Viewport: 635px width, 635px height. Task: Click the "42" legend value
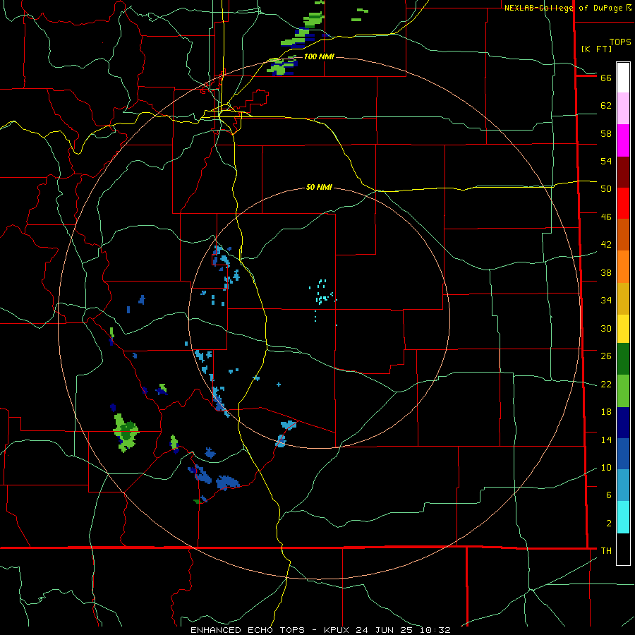tap(606, 245)
